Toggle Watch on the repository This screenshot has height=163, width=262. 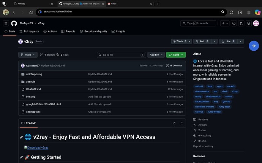click(180, 42)
